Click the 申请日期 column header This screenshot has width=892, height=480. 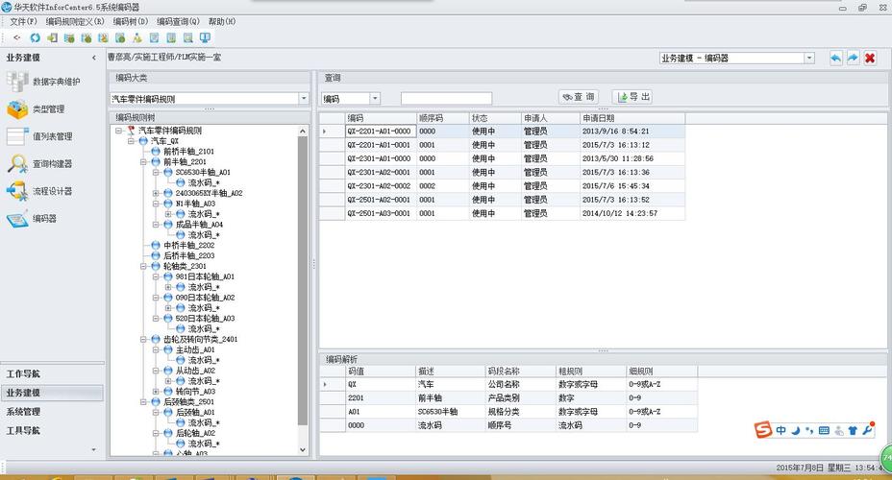click(x=632, y=118)
